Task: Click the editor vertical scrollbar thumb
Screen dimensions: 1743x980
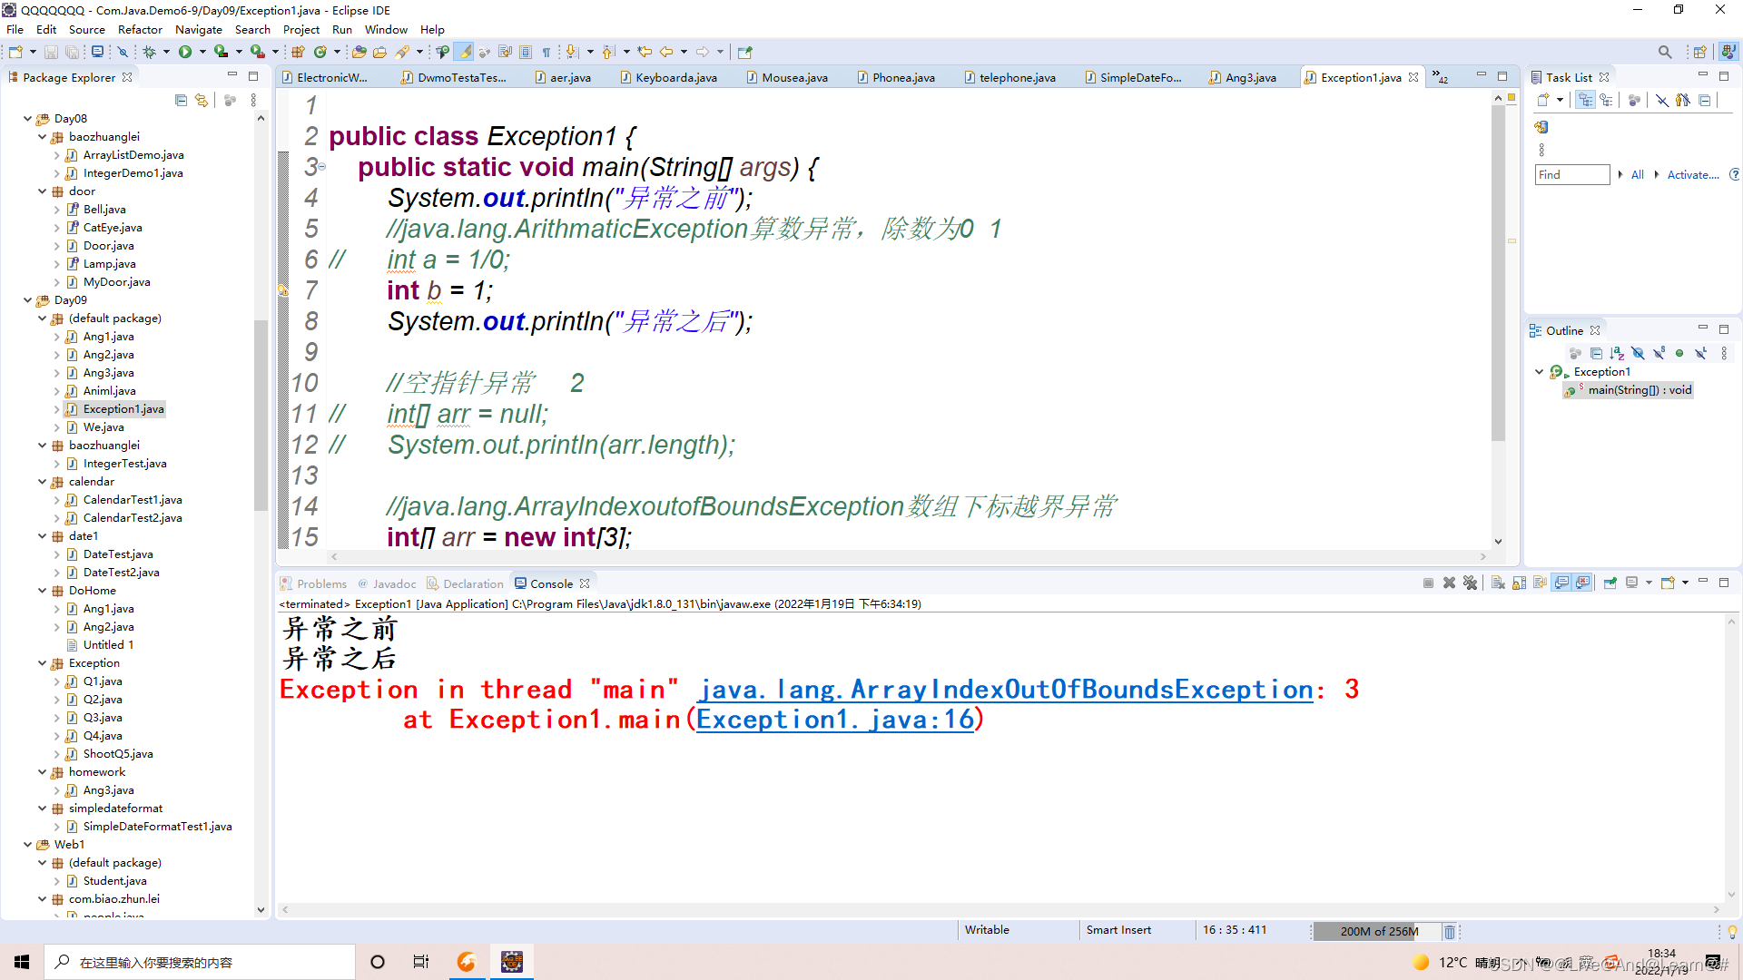Action: (1498, 272)
